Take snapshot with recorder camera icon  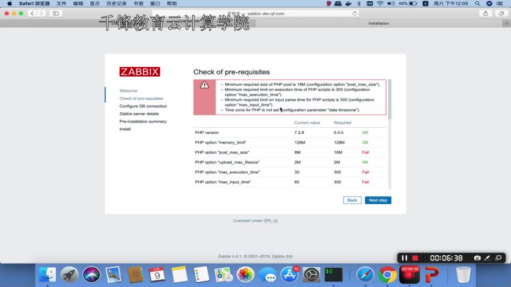tap(477, 258)
